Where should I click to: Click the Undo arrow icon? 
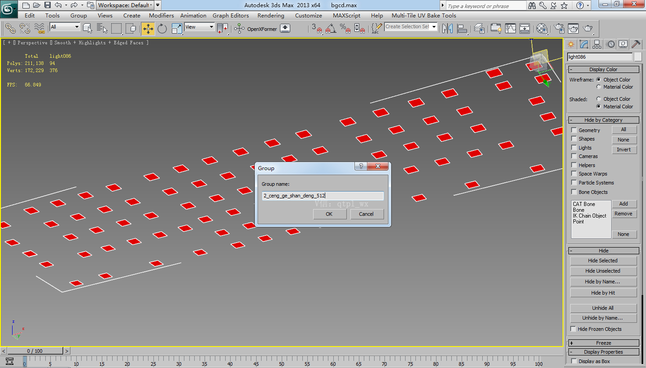pyautogui.click(x=58, y=5)
